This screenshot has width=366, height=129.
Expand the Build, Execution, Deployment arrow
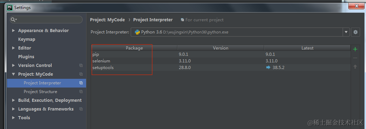click(13, 100)
